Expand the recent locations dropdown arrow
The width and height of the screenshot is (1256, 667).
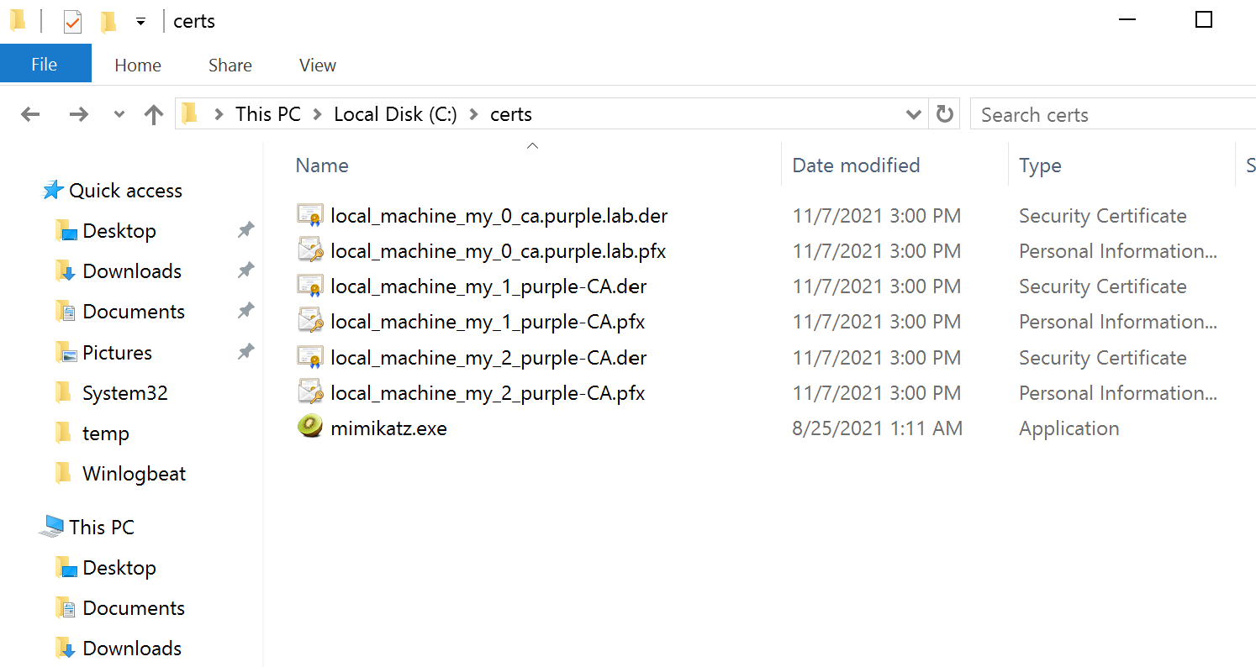(x=119, y=115)
